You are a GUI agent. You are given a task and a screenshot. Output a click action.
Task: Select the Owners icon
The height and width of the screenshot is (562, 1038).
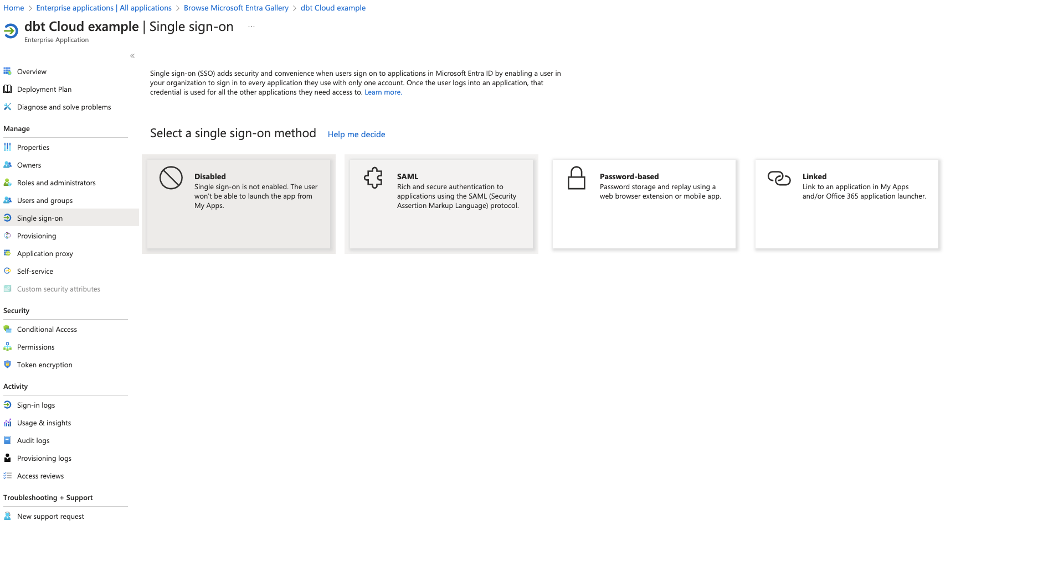pos(8,165)
